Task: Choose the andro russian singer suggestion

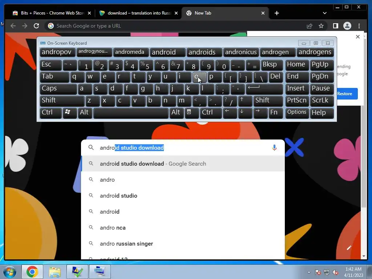Action: [x=183, y=244]
